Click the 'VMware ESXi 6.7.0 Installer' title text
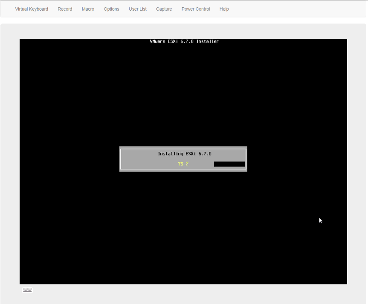Viewport: 368px width, 304px height. (x=184, y=41)
